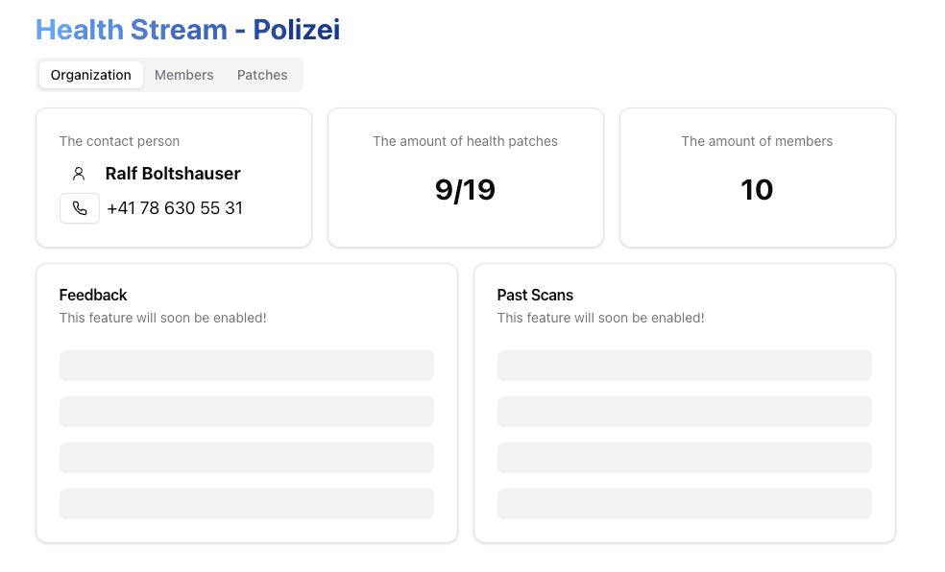The width and height of the screenshot is (945, 572).
Task: Click the Past Scans card heading
Action: (535, 295)
